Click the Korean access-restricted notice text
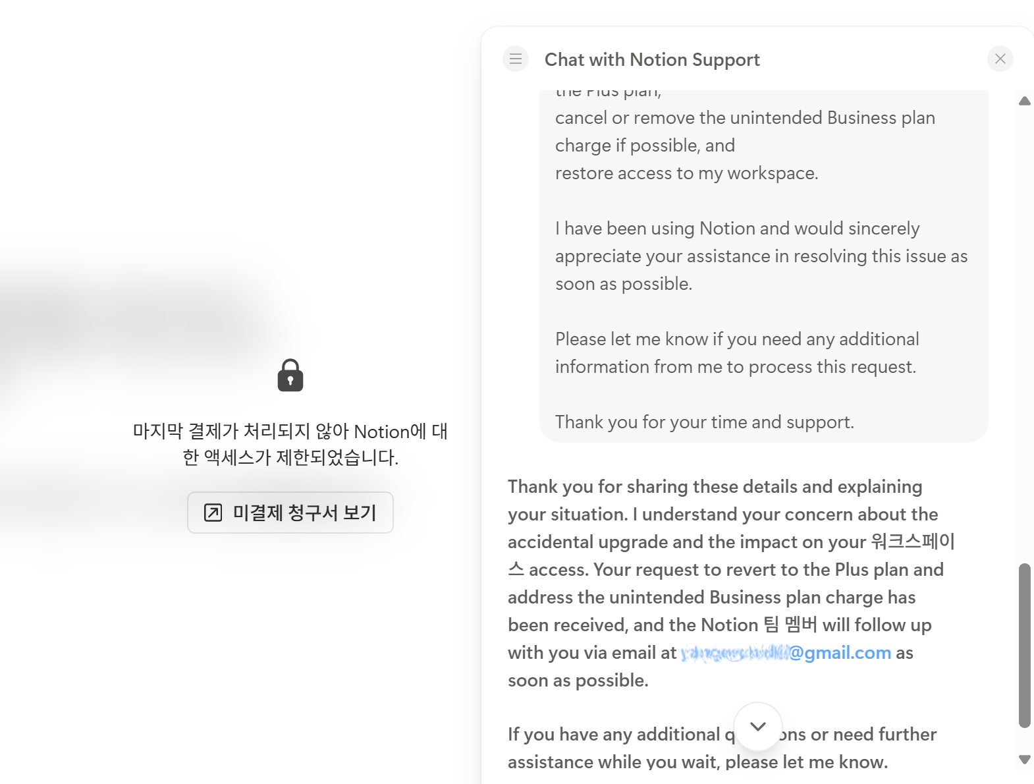The image size is (1034, 784). 290,445
